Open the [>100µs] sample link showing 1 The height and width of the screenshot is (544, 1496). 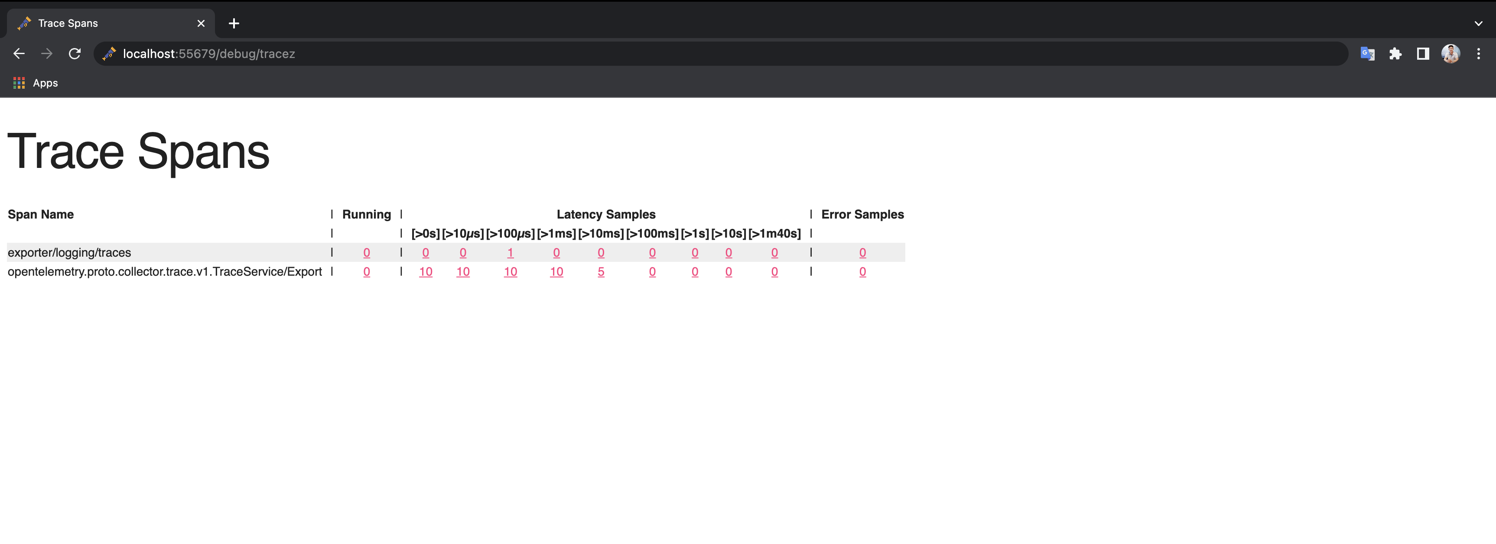click(x=510, y=252)
